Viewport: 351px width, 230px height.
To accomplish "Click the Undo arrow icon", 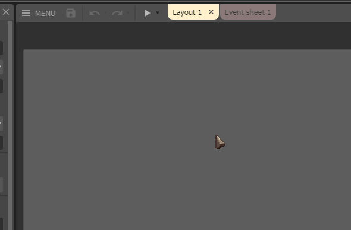I will (x=95, y=13).
